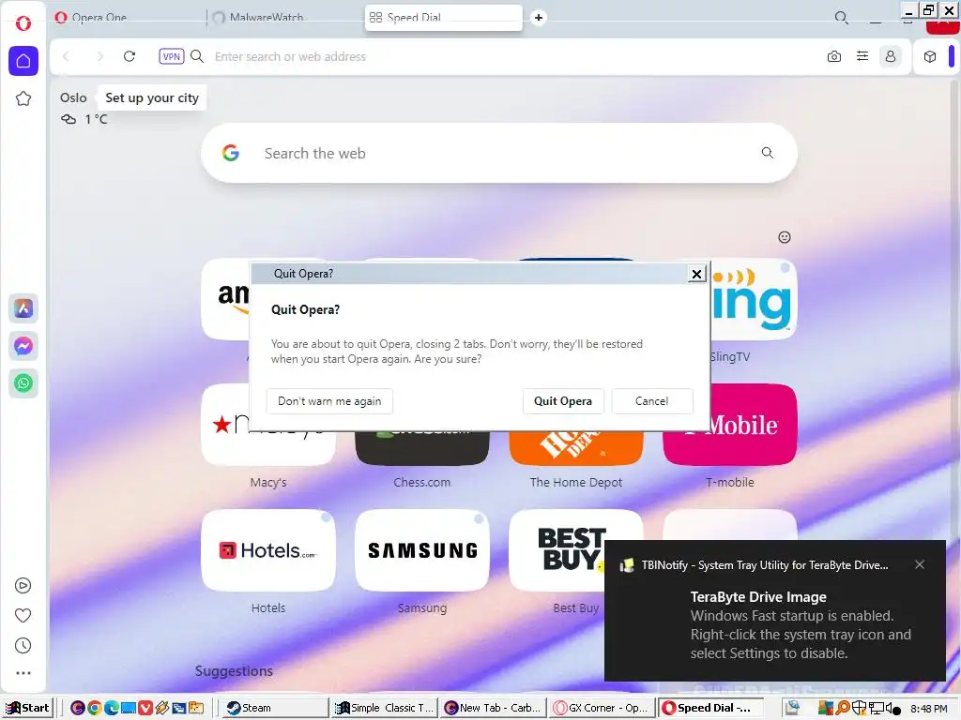Open Messenger in Opera sidebar
Viewport: 961px width, 720px height.
[x=23, y=346]
